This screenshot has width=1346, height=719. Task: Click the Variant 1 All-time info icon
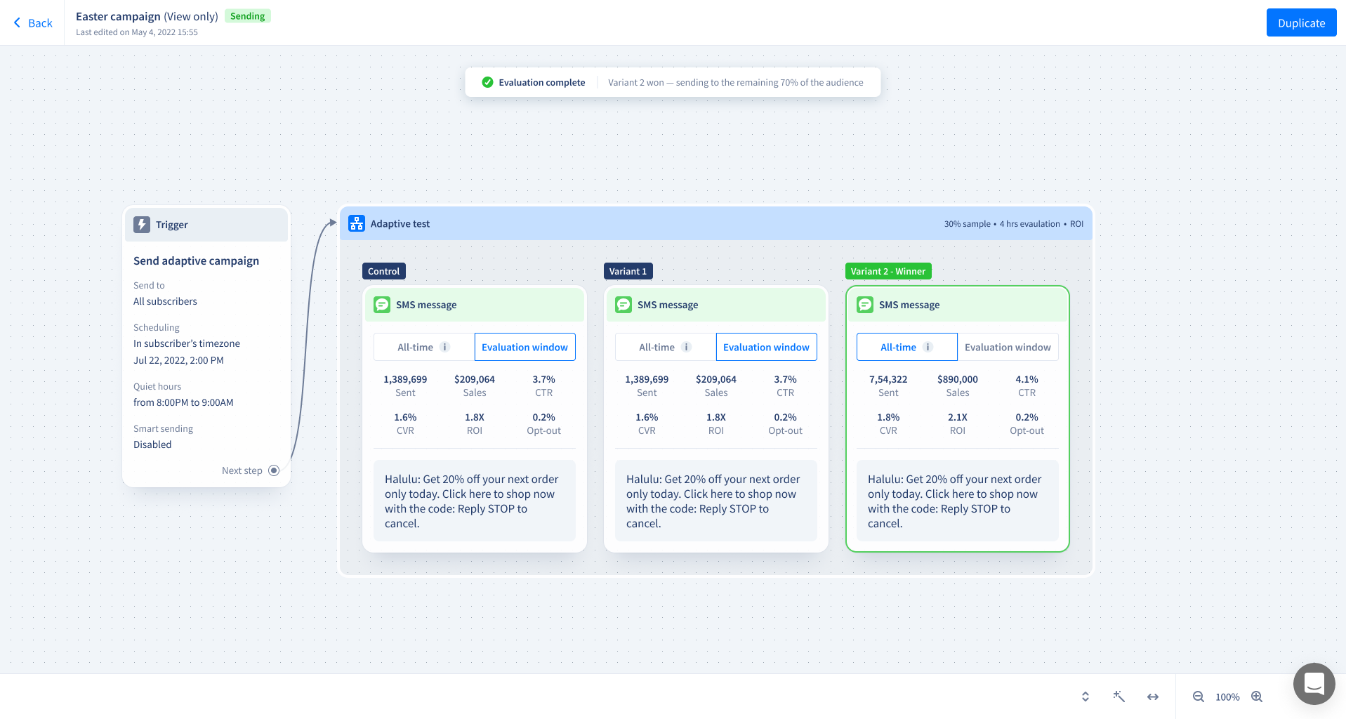(x=686, y=347)
